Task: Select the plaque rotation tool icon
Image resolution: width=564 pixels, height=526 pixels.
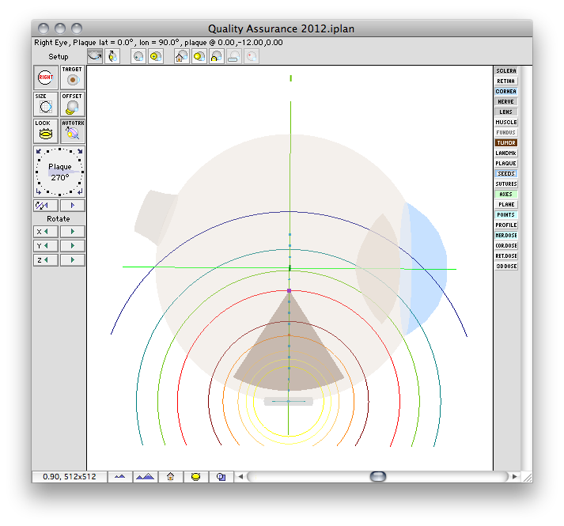Action: (x=112, y=56)
